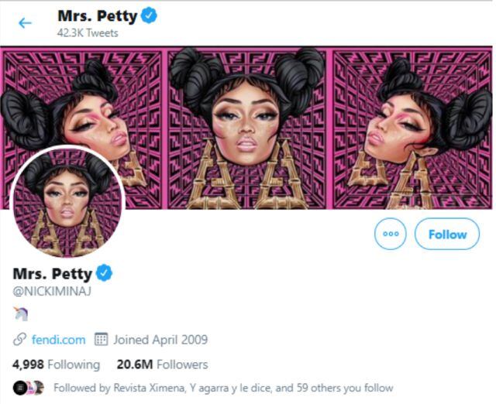The width and height of the screenshot is (496, 404).
Task: Go back using the left arrow
Action: 25,22
